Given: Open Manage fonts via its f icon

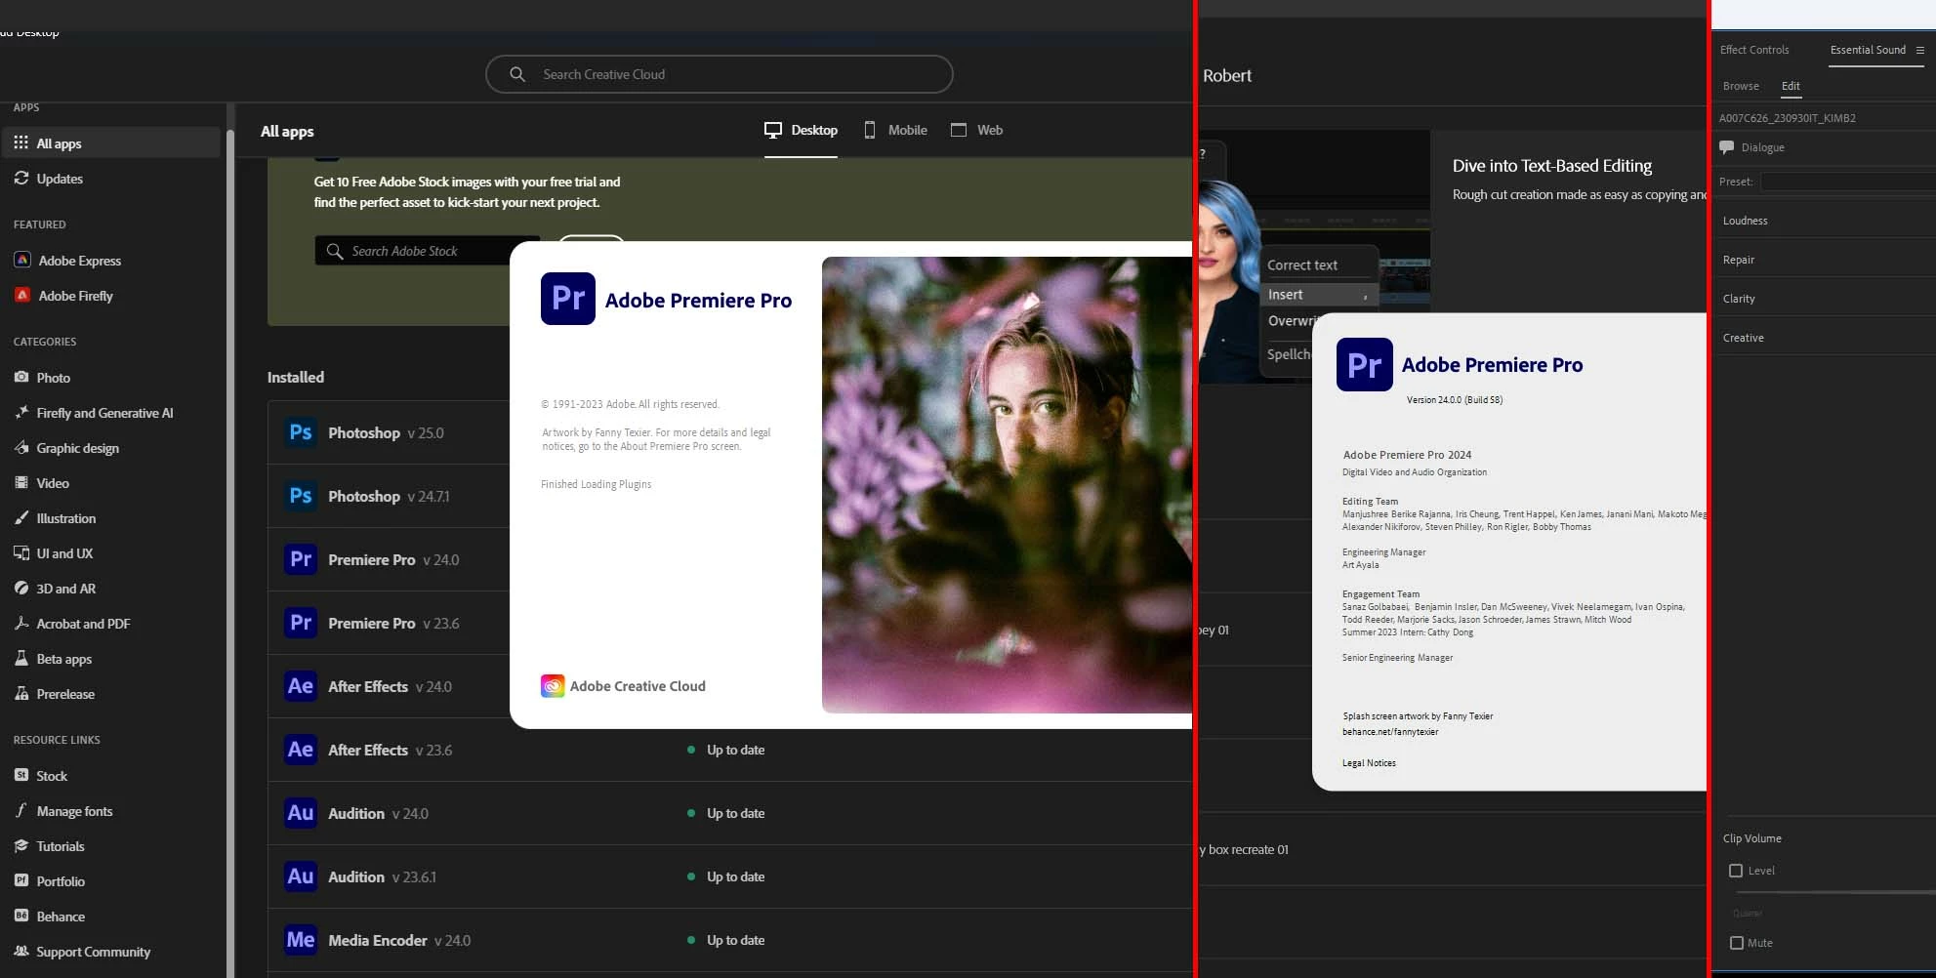Looking at the screenshot, I should 21,810.
